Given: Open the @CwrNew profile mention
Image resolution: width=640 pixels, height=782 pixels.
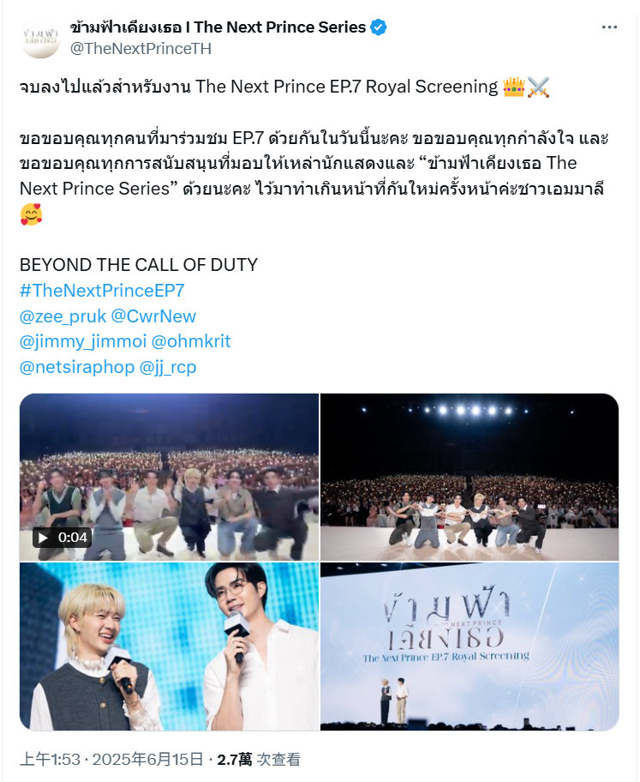Looking at the screenshot, I should tap(153, 316).
